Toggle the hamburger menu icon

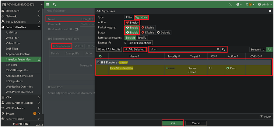click(47, 5)
